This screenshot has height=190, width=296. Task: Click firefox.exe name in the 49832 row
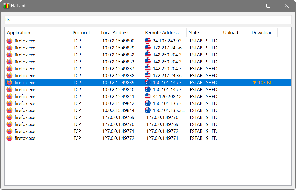pos(25,55)
